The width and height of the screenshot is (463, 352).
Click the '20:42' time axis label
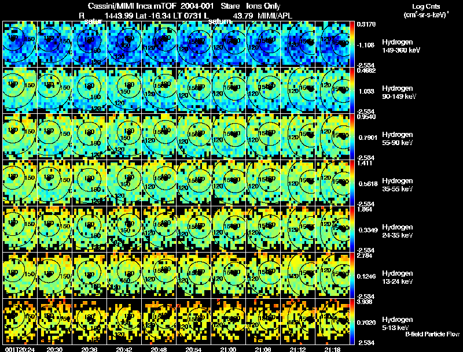point(124,350)
